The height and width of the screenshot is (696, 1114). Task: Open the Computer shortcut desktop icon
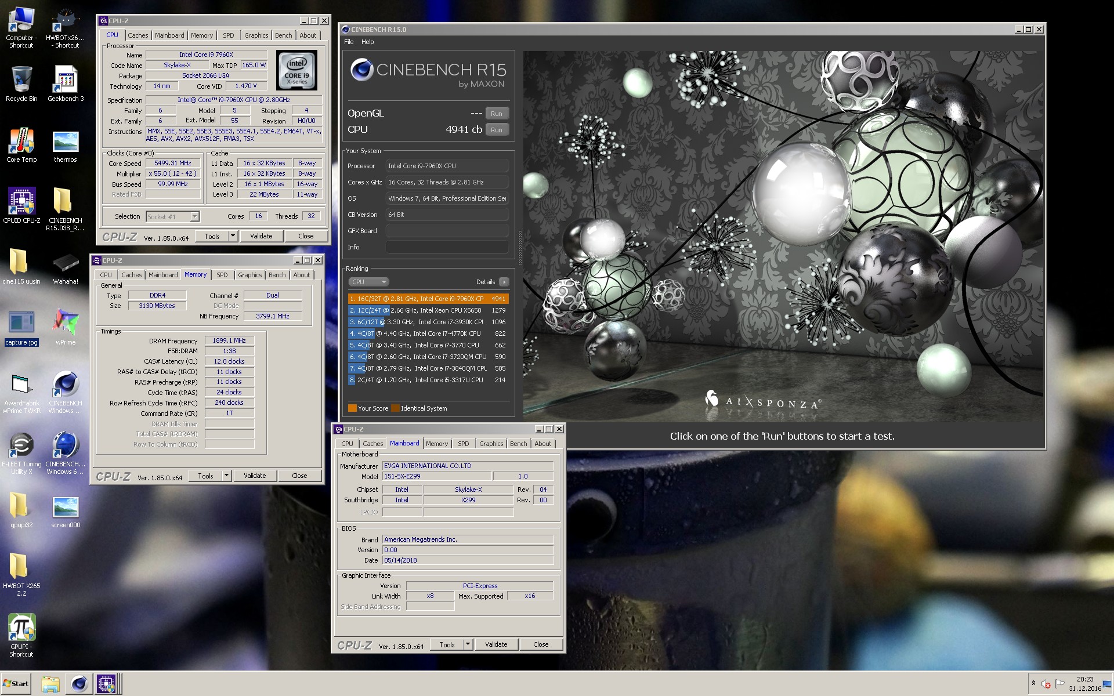pos(21,27)
